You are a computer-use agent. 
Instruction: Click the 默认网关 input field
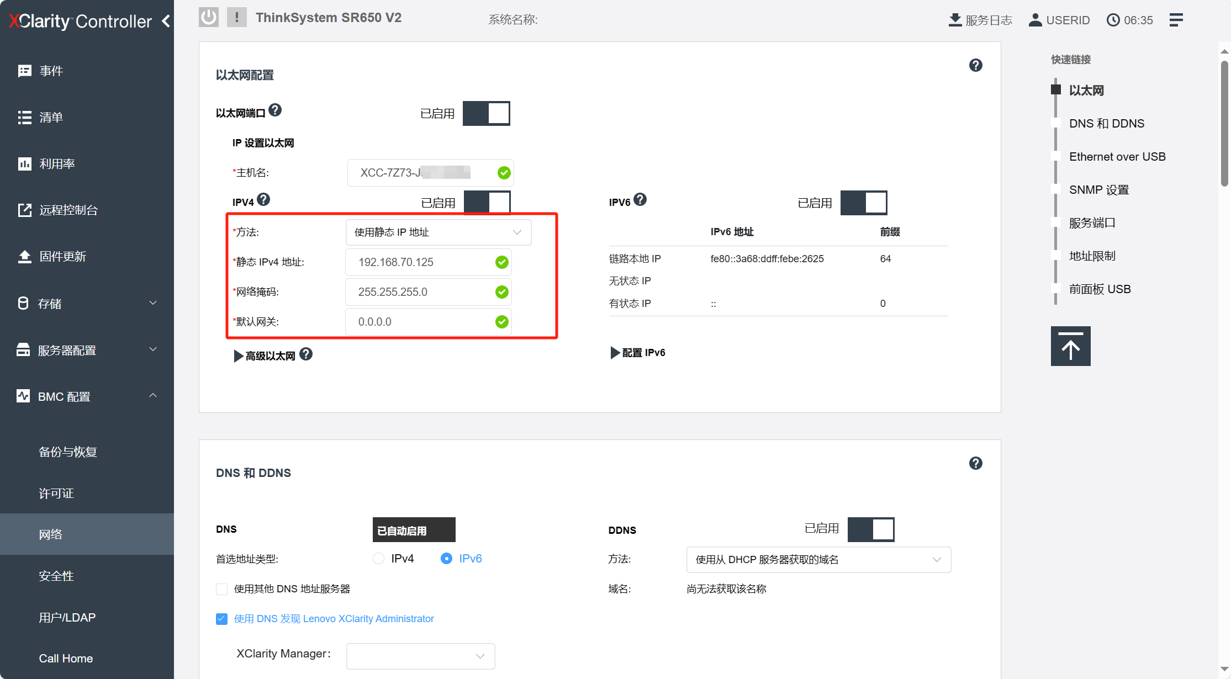(x=429, y=322)
